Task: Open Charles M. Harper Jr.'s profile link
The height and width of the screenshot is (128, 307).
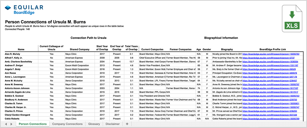Action: 271,107
